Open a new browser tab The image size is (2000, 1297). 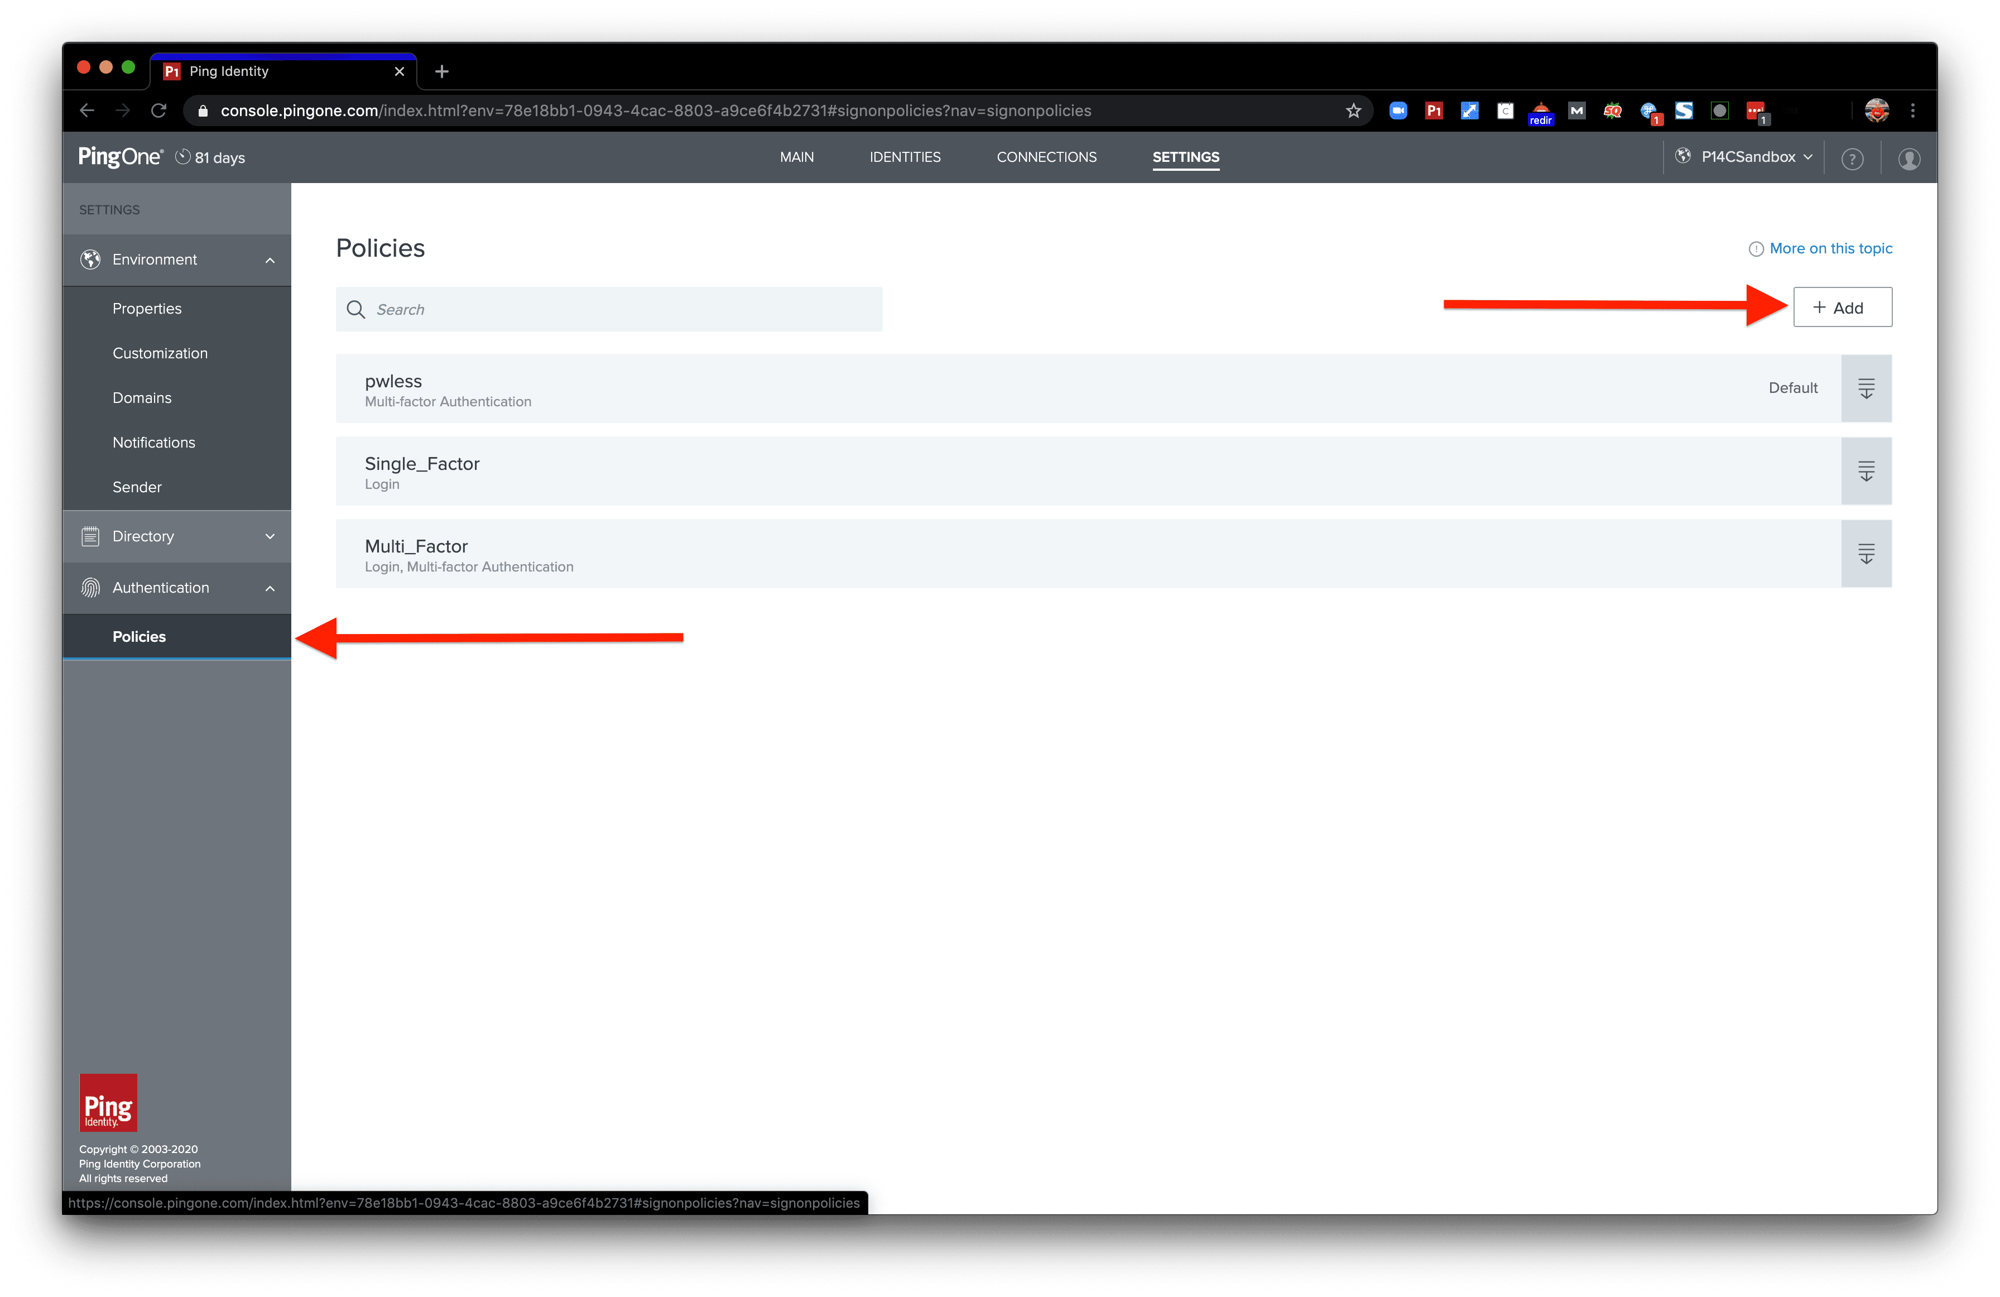click(x=442, y=71)
